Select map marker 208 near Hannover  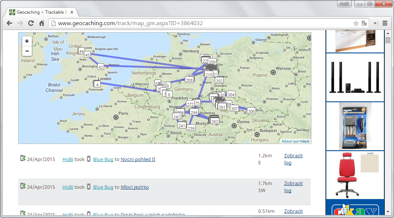tap(189, 79)
